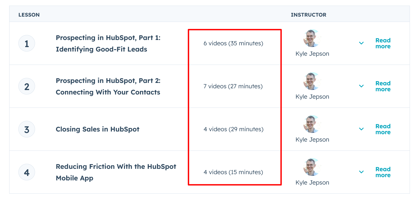Open Read more for lesson 1
The height and width of the screenshot is (202, 420).
coord(383,43)
